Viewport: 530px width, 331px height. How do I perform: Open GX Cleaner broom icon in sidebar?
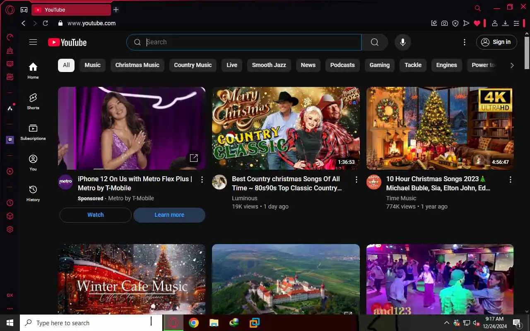(10, 50)
